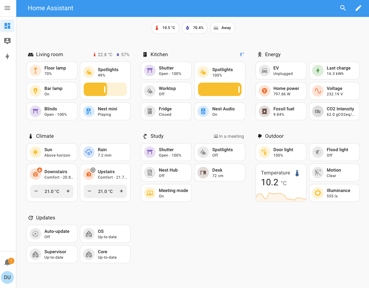The width and height of the screenshot is (369, 288).
Task: Open the search icon in the top bar
Action: tap(343, 8)
